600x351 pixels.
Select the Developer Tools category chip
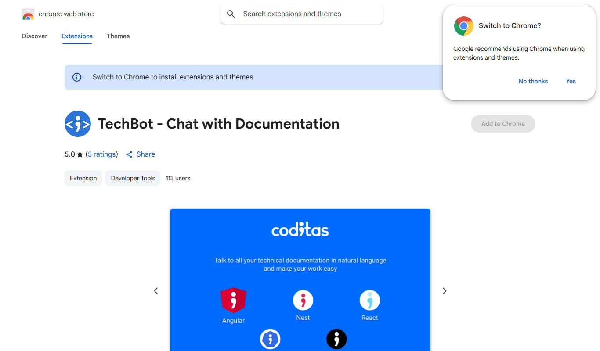tap(133, 178)
